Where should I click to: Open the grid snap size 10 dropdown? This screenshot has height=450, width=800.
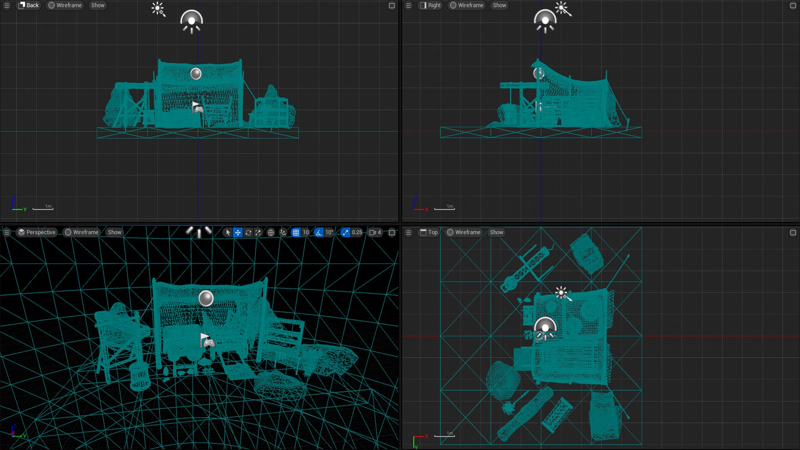click(306, 232)
